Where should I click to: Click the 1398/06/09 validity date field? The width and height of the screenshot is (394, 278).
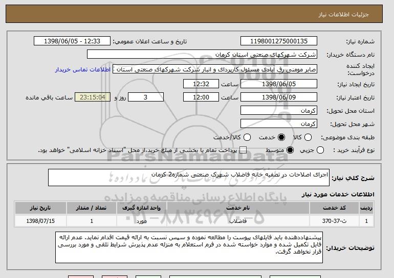279,97
